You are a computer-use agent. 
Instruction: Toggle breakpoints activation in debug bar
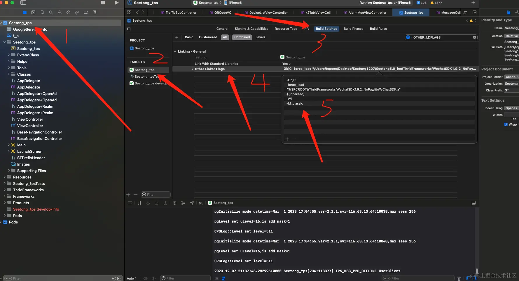[x=130, y=203]
